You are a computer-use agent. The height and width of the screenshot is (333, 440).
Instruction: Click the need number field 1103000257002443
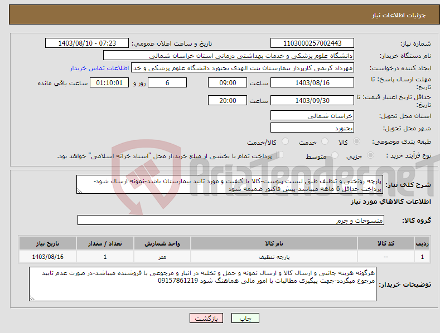click(x=312, y=43)
